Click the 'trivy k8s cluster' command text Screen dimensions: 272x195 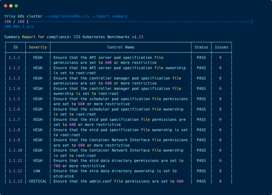[x=23, y=16]
